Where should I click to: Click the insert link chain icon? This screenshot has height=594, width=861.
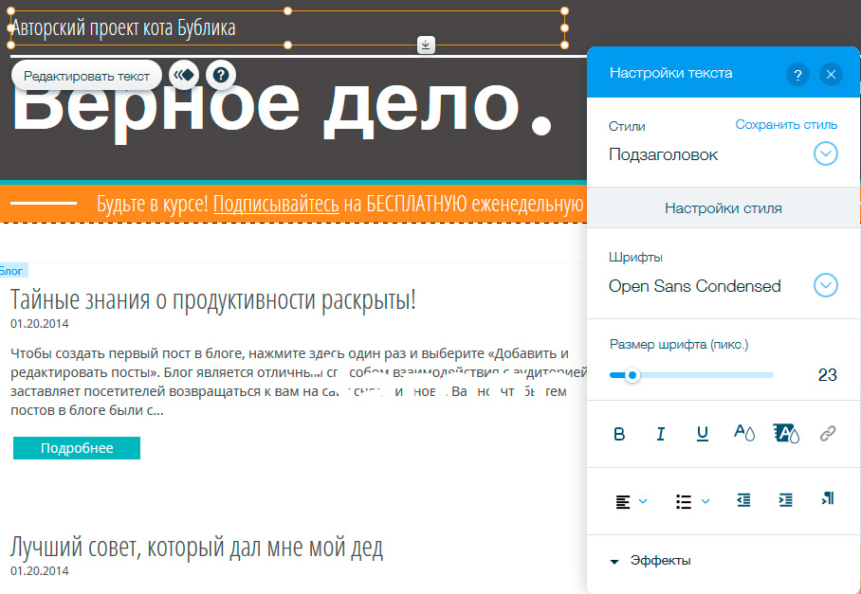(828, 434)
